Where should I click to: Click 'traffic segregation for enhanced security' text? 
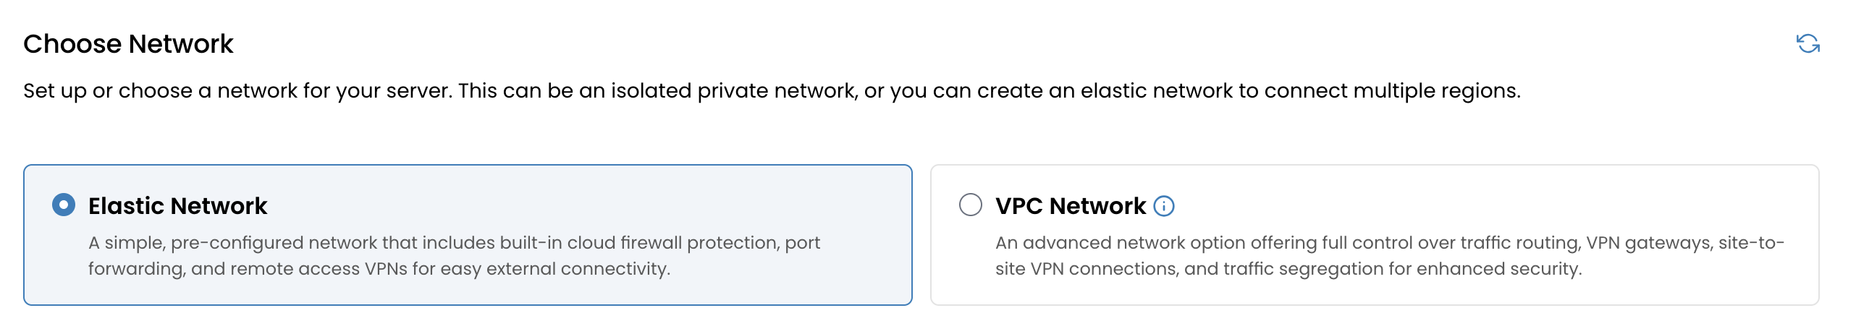(x=1402, y=269)
